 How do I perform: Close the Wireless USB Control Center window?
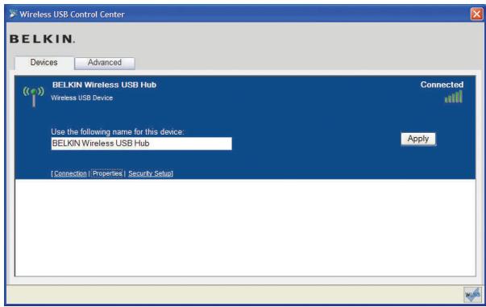(476, 14)
